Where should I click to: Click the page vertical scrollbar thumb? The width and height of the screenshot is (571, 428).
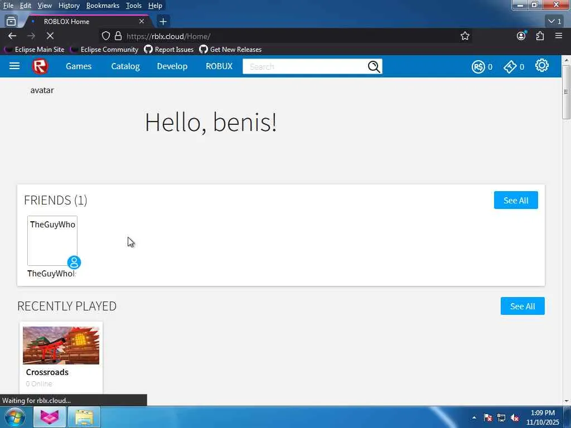(566, 92)
